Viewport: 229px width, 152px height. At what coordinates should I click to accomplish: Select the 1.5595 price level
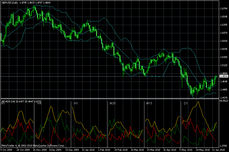[x=224, y=49]
